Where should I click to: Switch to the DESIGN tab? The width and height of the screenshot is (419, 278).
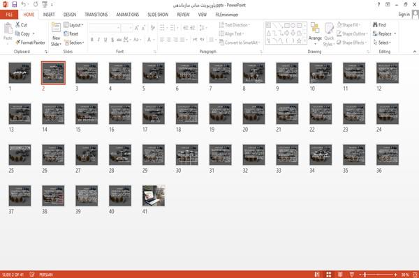click(x=70, y=15)
